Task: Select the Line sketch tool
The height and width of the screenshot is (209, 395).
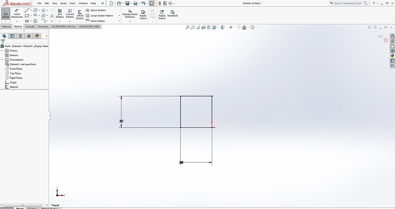Action: tap(27, 10)
